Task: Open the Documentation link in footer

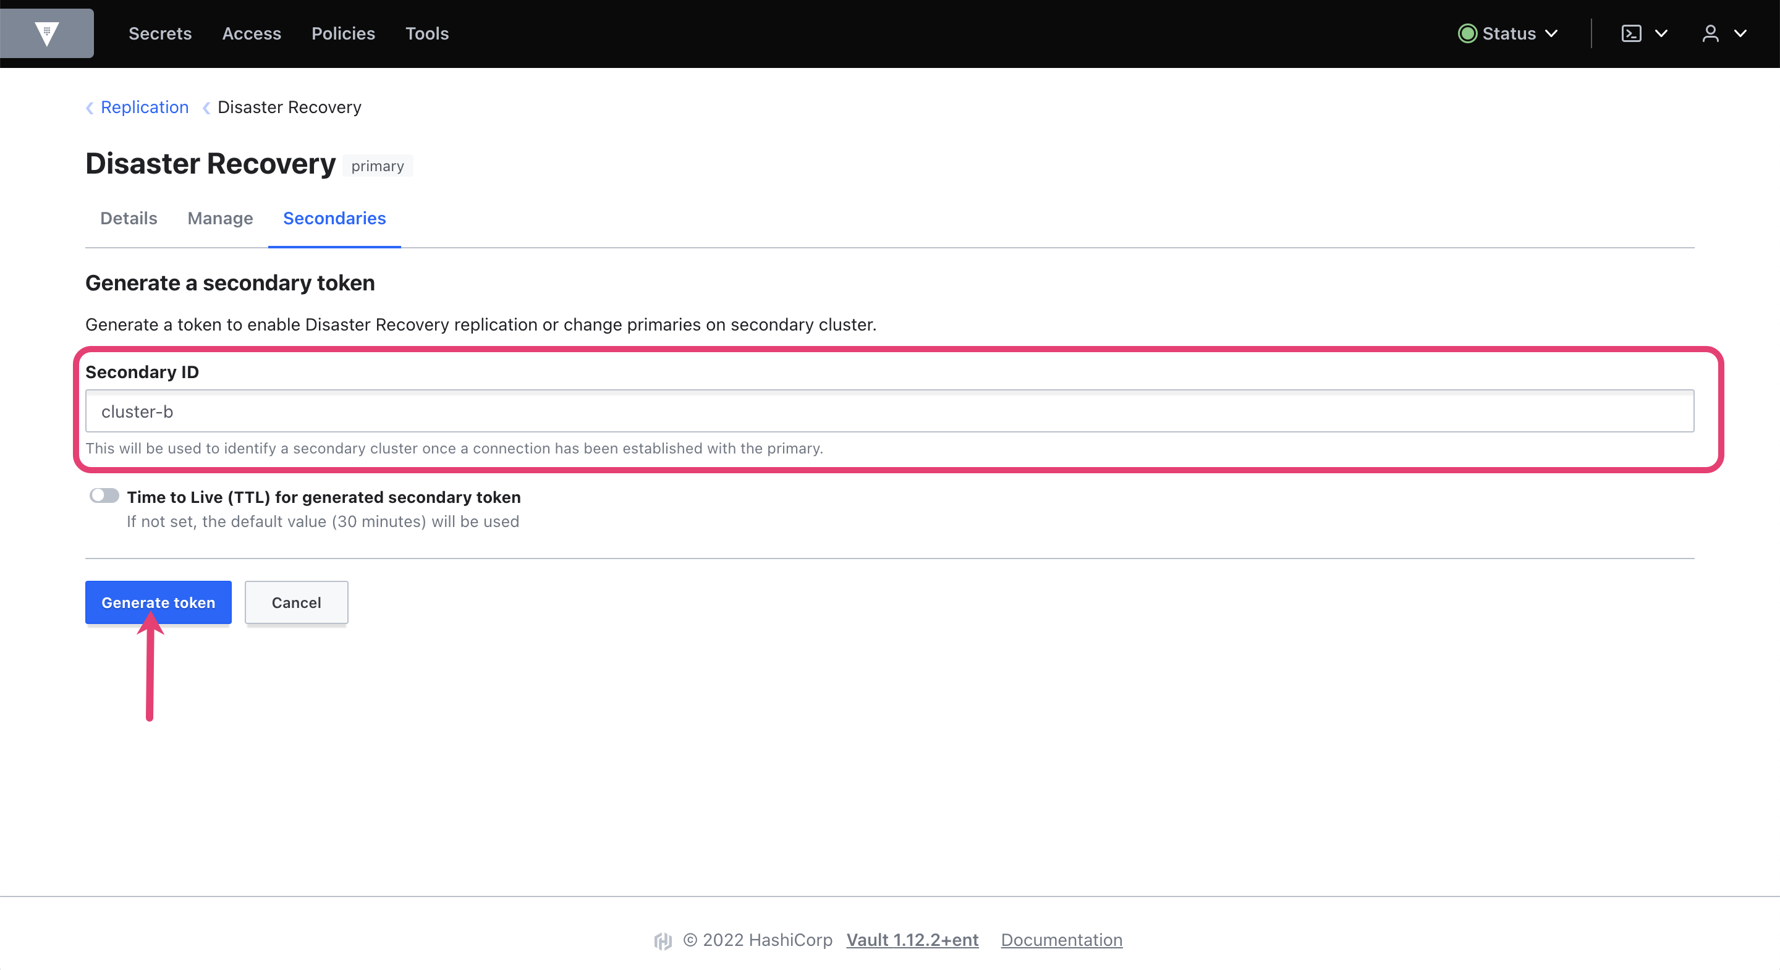Action: pos(1061,940)
